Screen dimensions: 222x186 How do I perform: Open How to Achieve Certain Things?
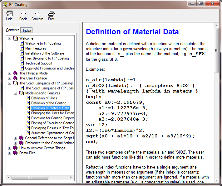pyautogui.click(x=42, y=148)
